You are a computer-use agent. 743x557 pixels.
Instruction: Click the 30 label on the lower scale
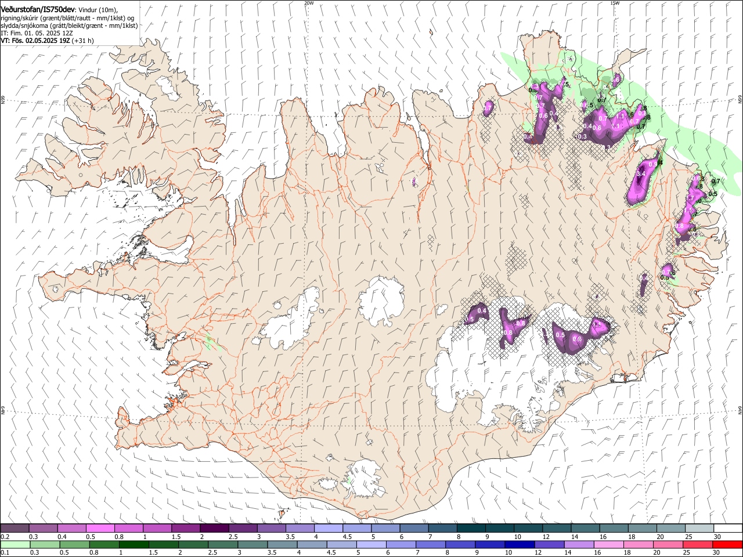[x=715, y=553]
